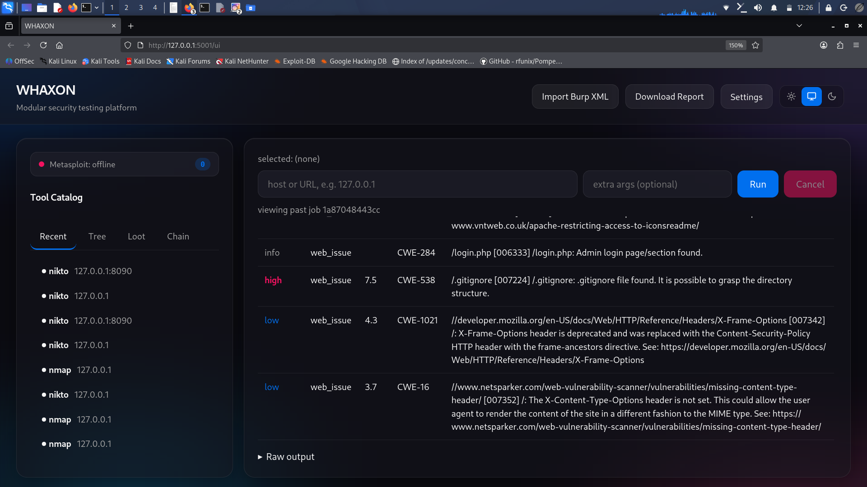The width and height of the screenshot is (867, 487).
Task: Open Exploit-DB bookmark
Action: 295,61
